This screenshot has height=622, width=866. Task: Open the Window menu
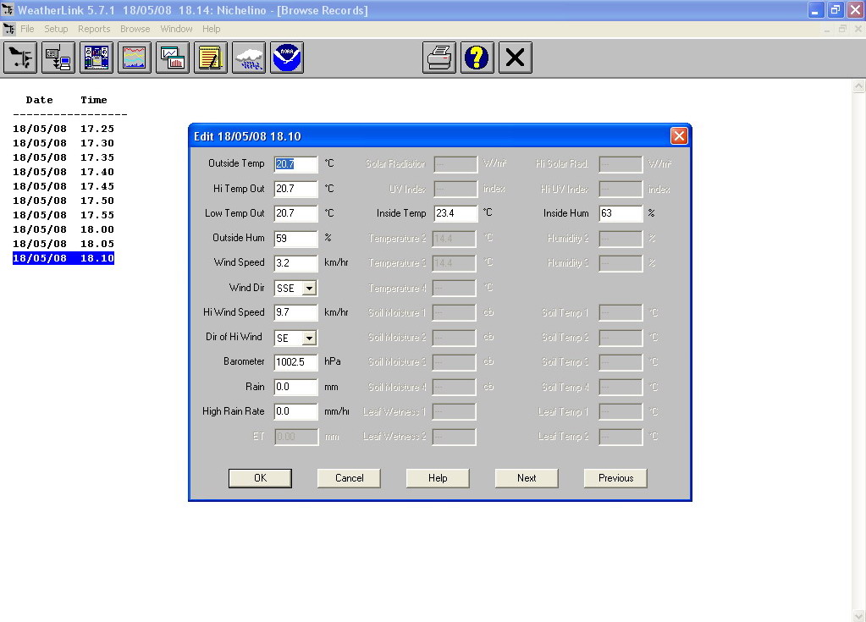tap(176, 29)
